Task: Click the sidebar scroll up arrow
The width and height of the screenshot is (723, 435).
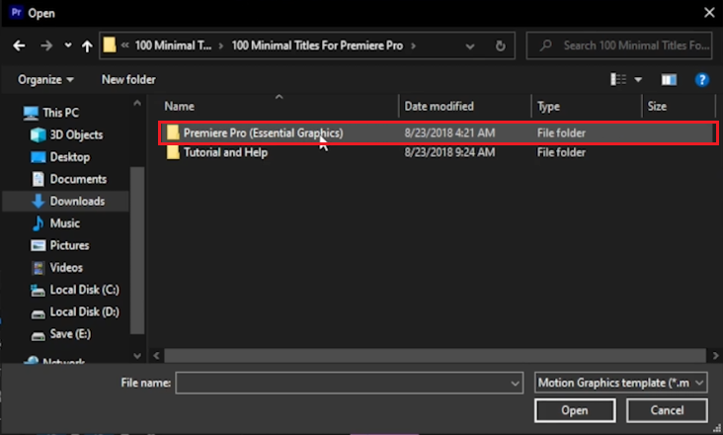Action: click(x=137, y=104)
